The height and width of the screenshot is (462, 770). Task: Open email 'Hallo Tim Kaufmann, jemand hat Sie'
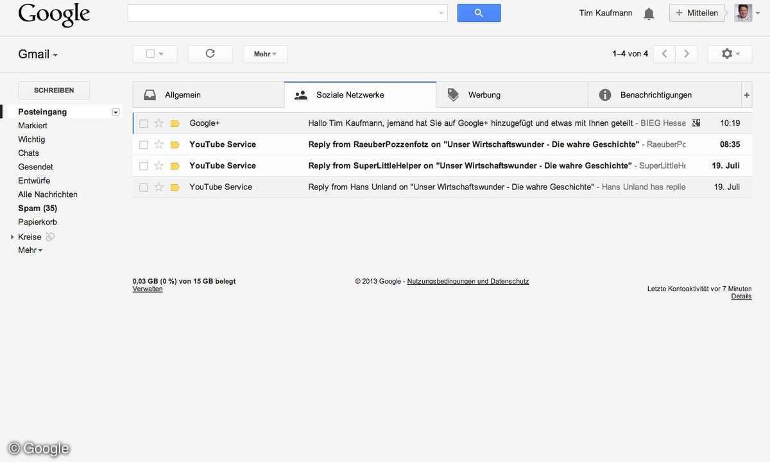442,123
